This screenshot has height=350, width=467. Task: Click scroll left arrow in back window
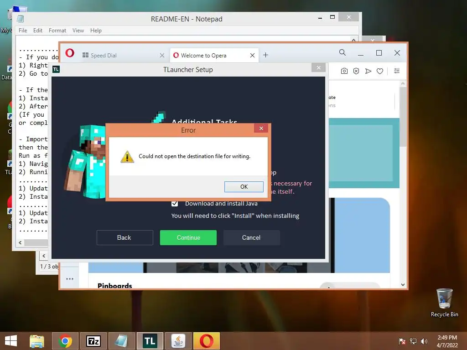point(44,256)
